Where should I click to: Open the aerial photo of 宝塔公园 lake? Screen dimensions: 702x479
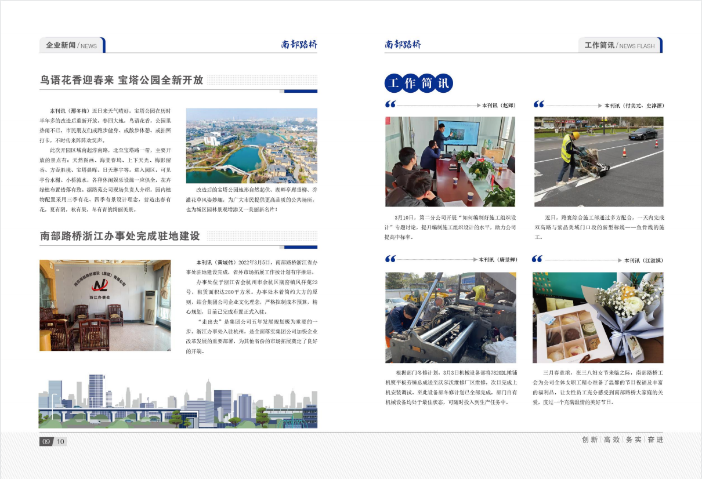click(x=251, y=146)
